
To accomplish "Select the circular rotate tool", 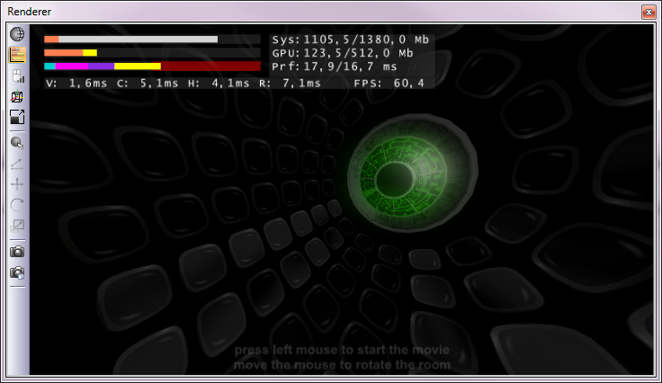I will coord(17,204).
